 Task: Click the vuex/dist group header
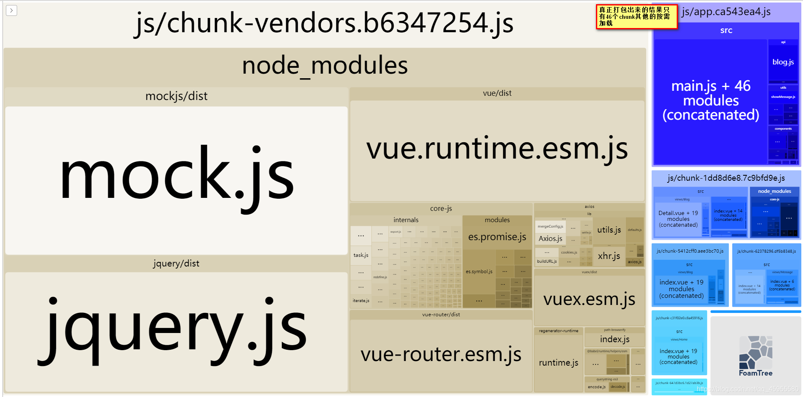pyautogui.click(x=589, y=272)
